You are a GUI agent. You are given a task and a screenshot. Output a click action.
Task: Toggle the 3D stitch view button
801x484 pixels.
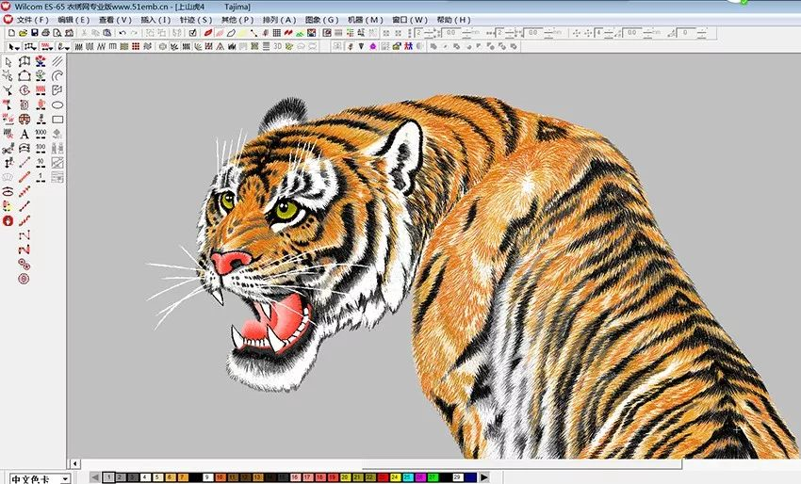click(x=277, y=46)
